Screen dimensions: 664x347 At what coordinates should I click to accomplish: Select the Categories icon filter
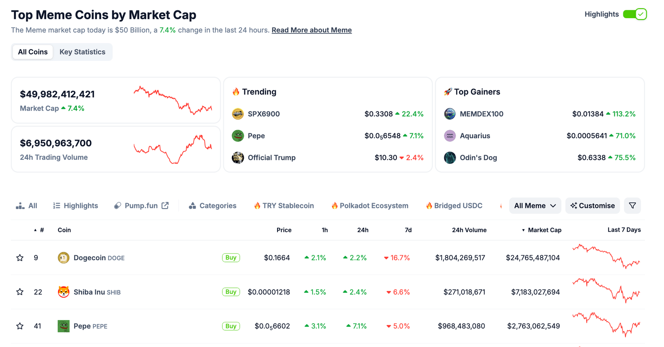[192, 205]
